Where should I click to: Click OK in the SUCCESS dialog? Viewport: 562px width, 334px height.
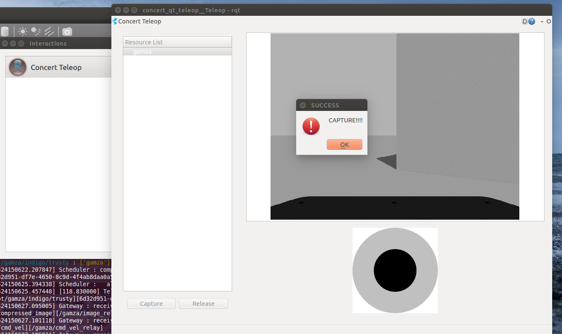coord(344,145)
